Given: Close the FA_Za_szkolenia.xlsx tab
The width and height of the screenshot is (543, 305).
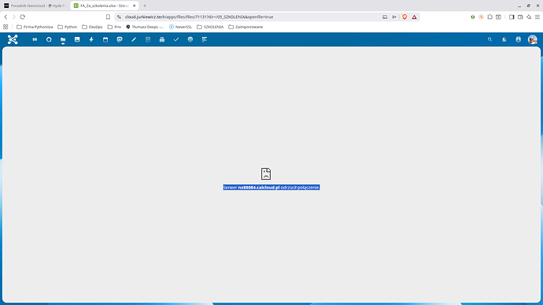Looking at the screenshot, I should tap(135, 6).
